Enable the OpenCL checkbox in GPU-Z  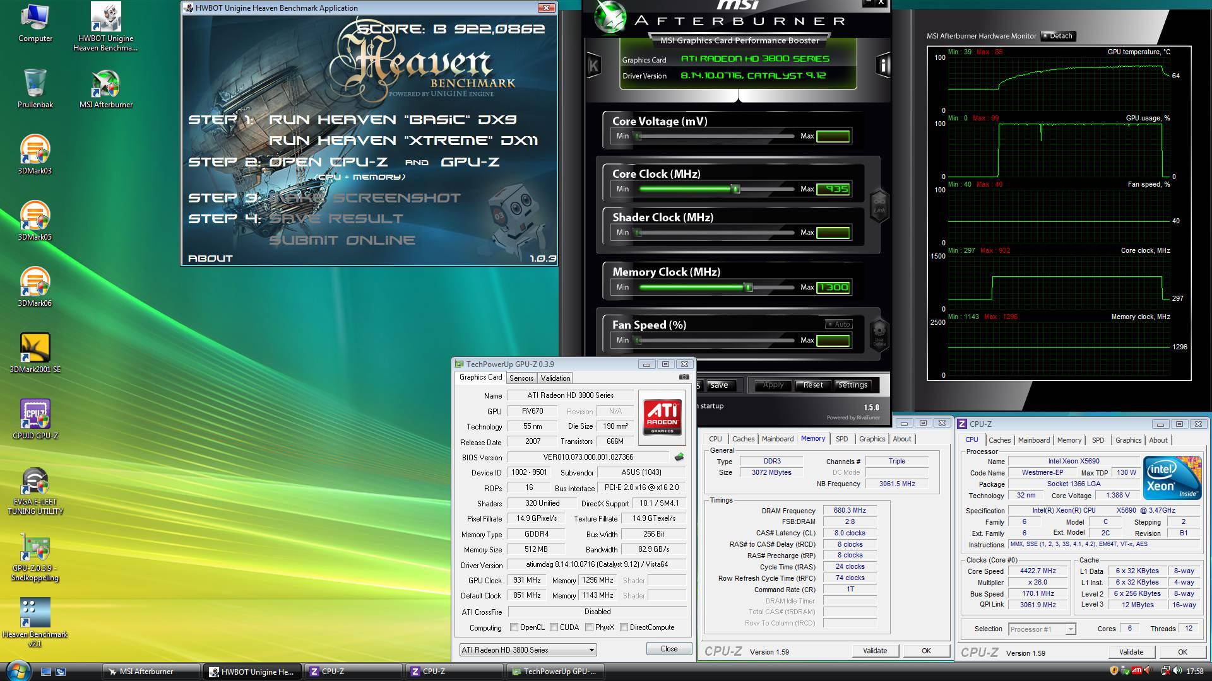(x=514, y=627)
